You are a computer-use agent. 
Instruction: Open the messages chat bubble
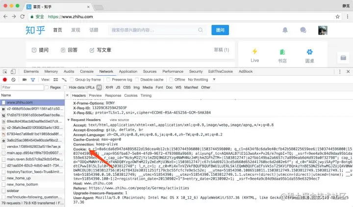(x=303, y=30)
